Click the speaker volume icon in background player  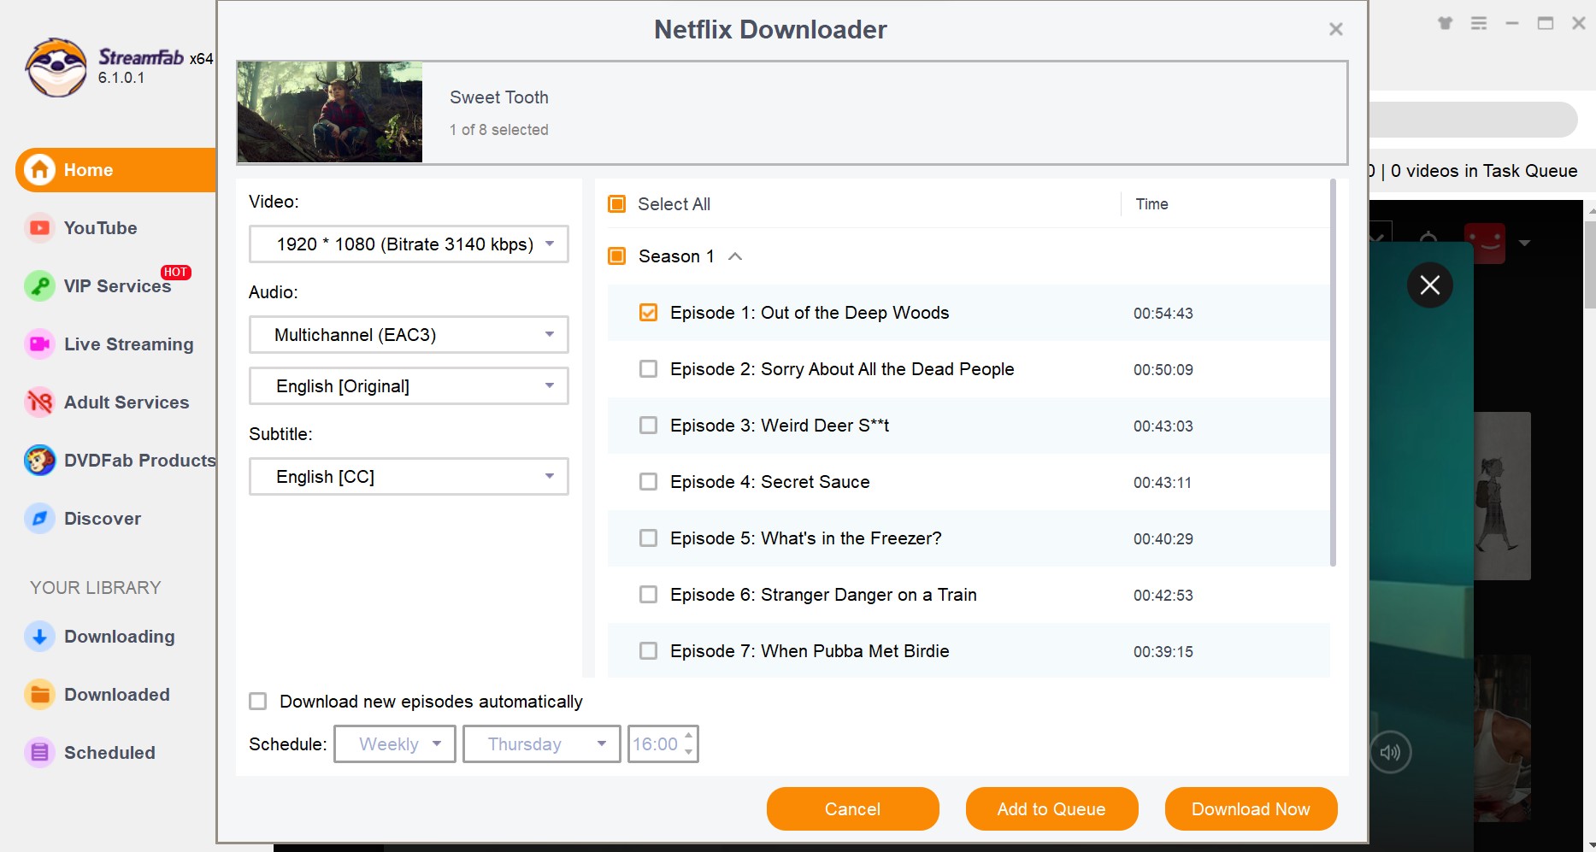coord(1390,753)
